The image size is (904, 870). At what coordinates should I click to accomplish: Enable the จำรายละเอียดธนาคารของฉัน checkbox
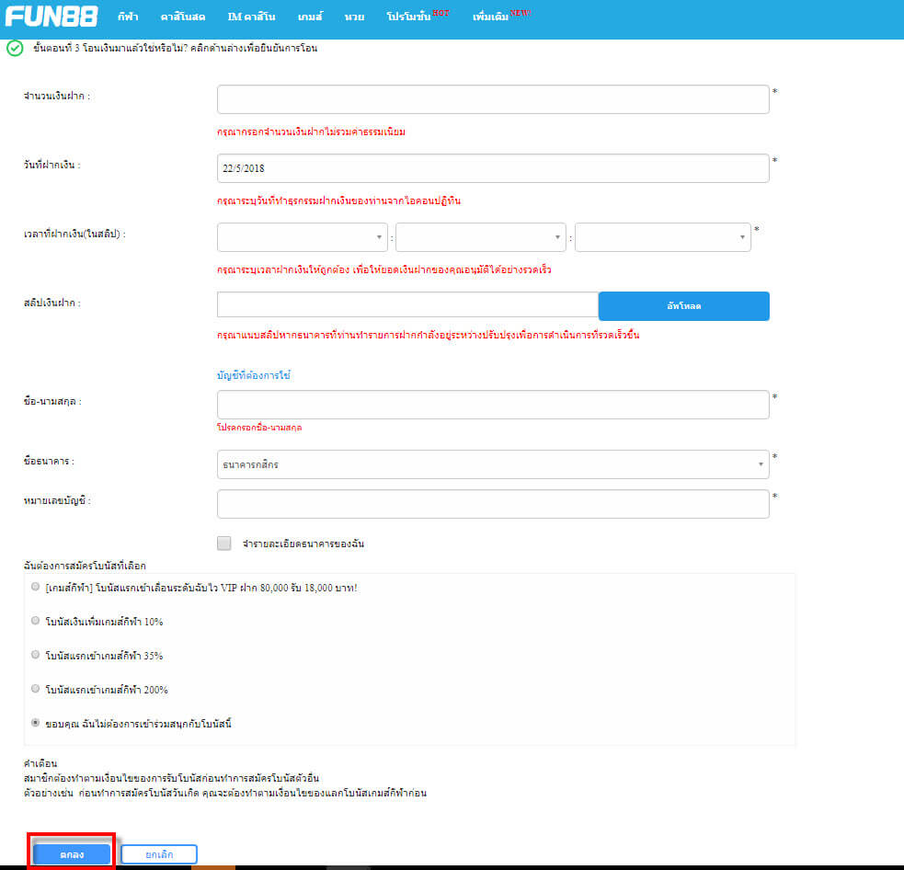click(224, 544)
